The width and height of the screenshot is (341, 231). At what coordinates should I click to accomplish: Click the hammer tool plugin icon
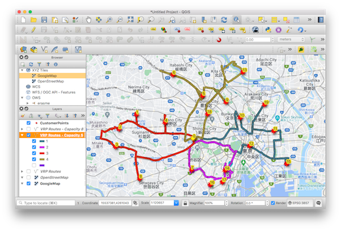(289, 30)
